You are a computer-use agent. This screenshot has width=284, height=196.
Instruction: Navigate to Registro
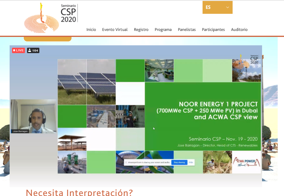click(141, 29)
